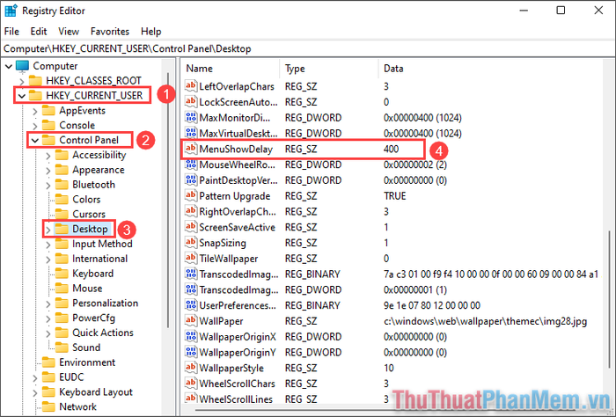Click the tree pane vertical scrollbar
Screen dimensions: 616x417
point(169,201)
